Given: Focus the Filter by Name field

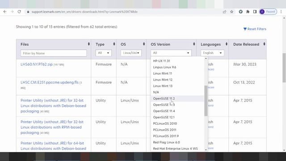Looking at the screenshot, I should 54,53.
